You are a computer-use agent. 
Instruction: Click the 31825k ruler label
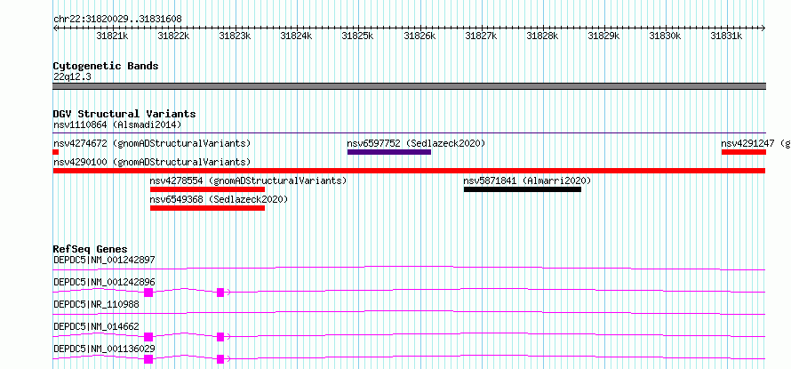357,36
